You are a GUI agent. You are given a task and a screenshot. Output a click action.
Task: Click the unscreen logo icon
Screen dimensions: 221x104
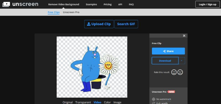[6, 4]
